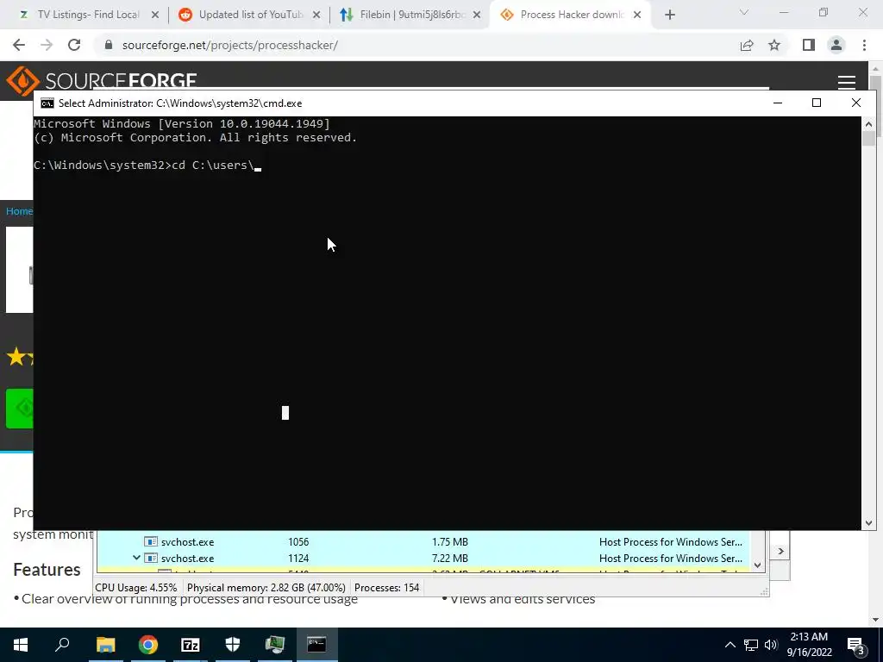Open the Process Hacker taskbar icon

(x=275, y=645)
